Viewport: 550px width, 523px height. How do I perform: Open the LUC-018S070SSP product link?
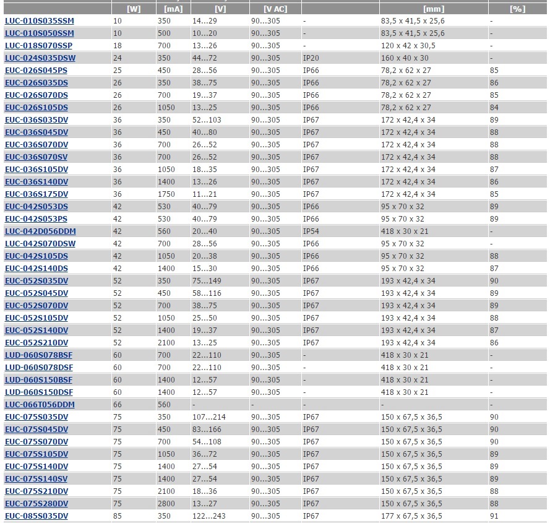(x=38, y=46)
